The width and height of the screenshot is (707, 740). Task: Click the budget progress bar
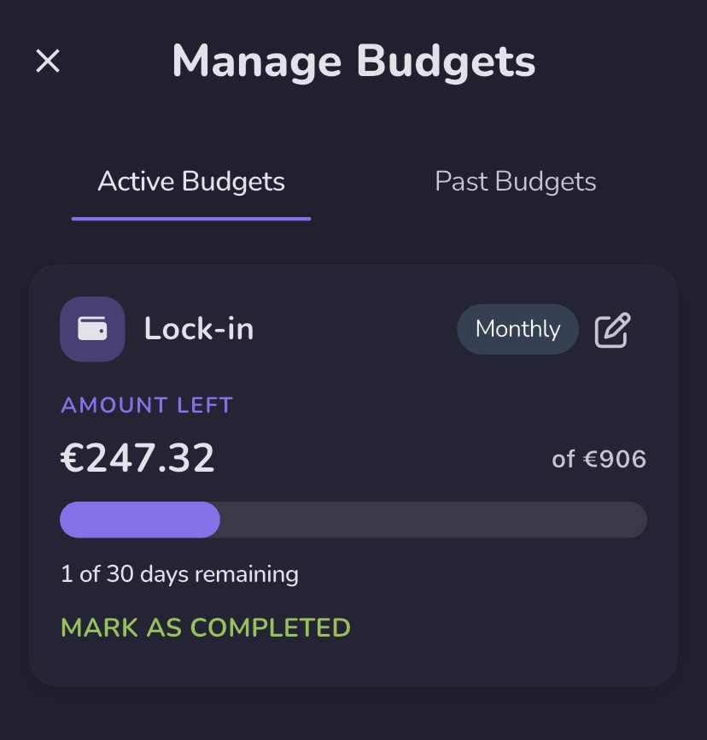coord(353,519)
